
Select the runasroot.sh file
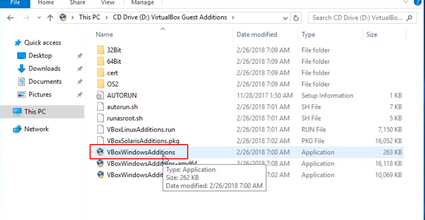pos(124,118)
